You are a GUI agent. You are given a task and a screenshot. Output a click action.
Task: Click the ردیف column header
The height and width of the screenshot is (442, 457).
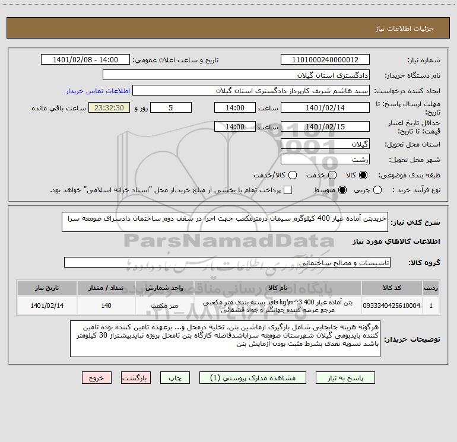click(x=431, y=288)
